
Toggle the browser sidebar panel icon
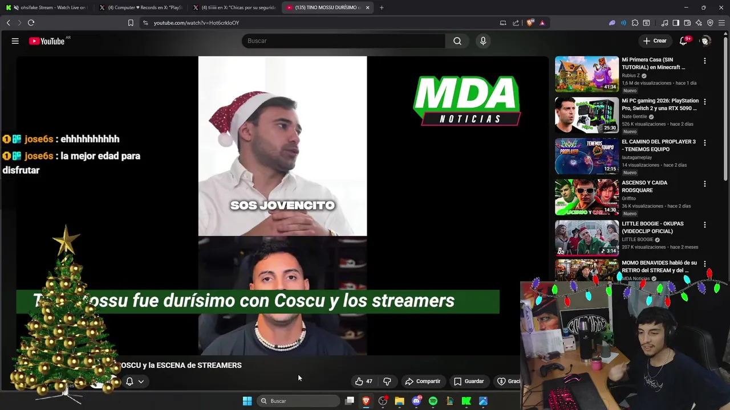coord(676,23)
